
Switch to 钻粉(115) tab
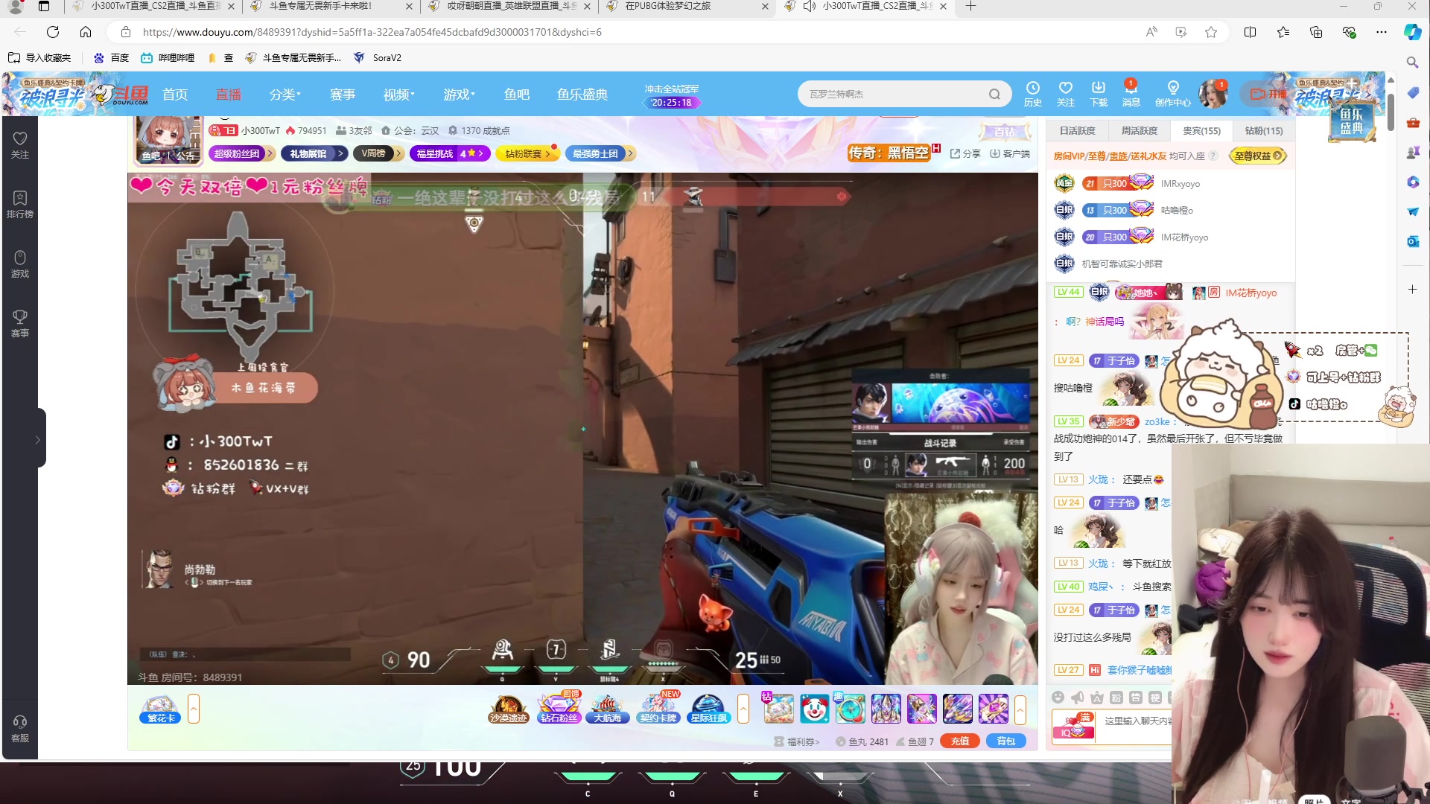click(x=1264, y=130)
